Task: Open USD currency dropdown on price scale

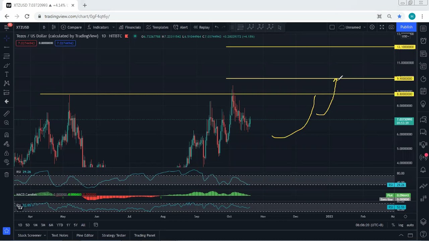Action: [x=405, y=36]
